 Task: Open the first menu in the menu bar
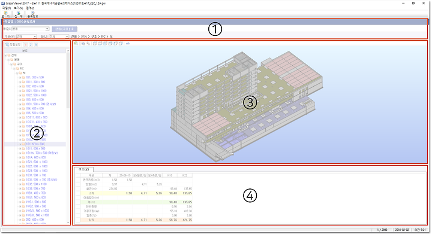(x=6, y=8)
